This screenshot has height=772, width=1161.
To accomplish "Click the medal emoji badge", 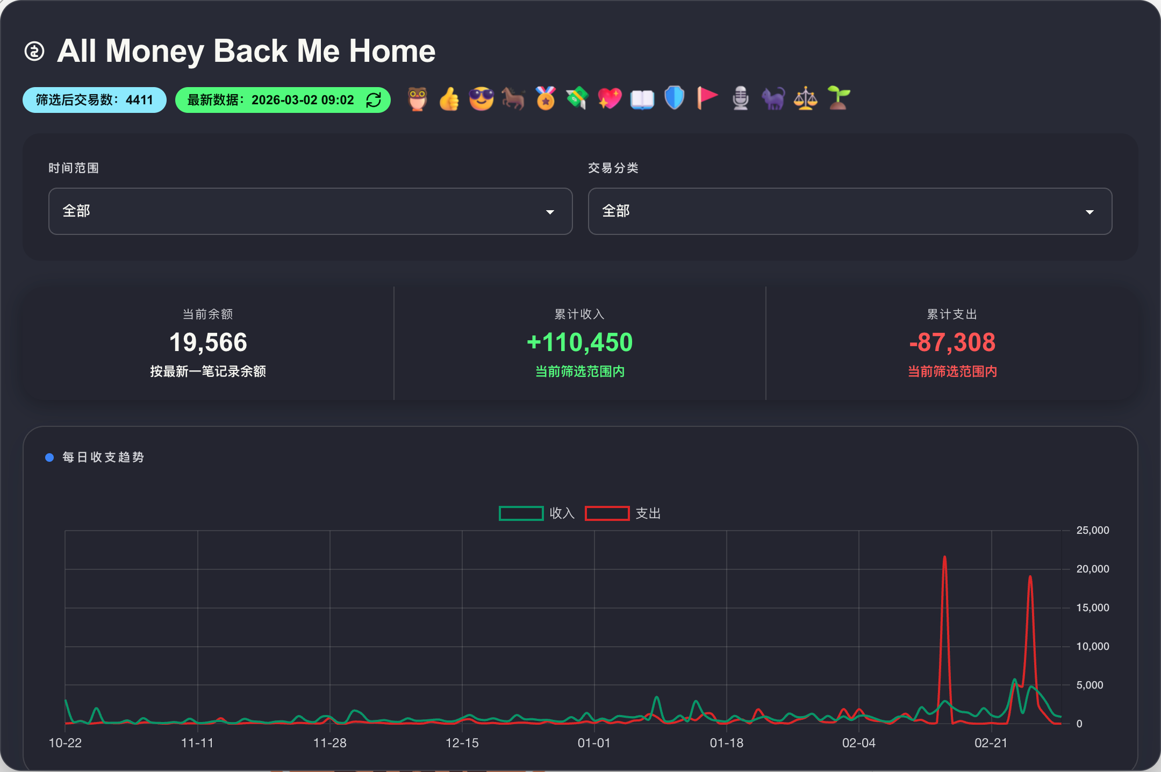I will [x=546, y=99].
